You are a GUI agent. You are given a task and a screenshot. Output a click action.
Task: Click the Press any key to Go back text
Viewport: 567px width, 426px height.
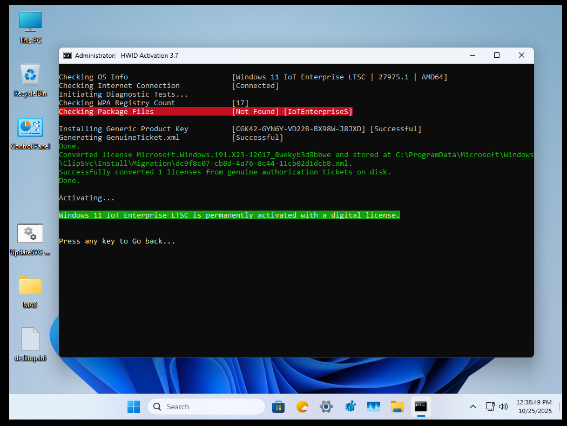click(117, 241)
